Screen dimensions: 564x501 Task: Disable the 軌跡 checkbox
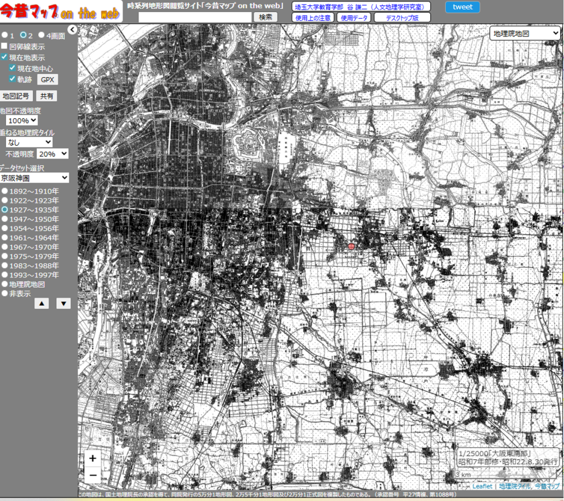pyautogui.click(x=12, y=79)
